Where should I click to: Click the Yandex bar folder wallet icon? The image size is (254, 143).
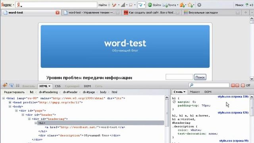tap(182, 5)
